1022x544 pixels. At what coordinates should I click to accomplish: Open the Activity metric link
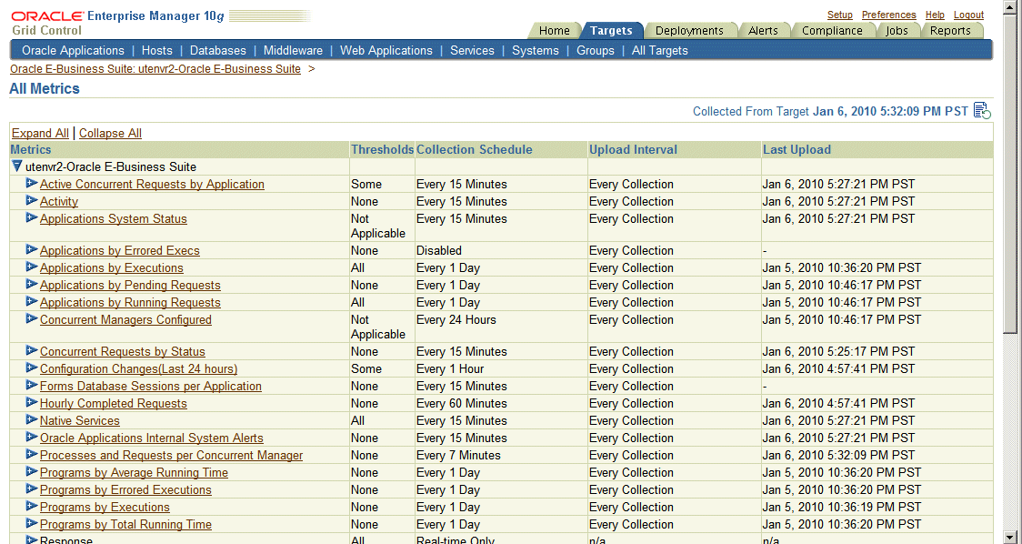pyautogui.click(x=59, y=202)
